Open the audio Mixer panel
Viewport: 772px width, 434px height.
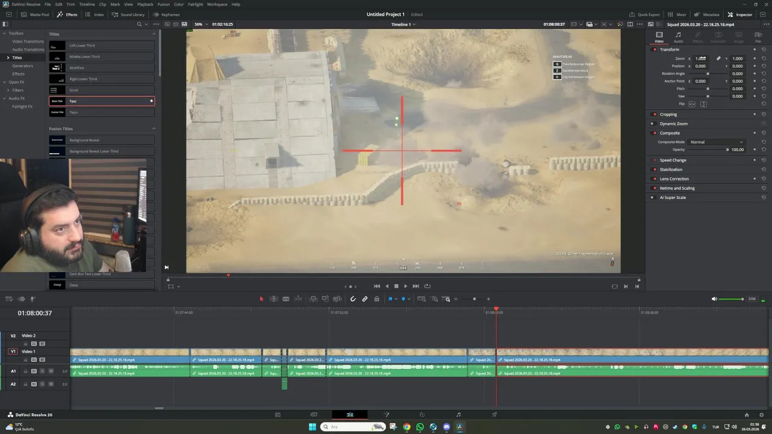[x=677, y=14]
